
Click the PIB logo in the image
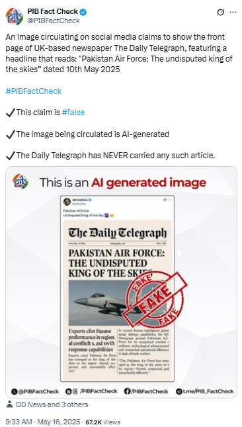20,181
